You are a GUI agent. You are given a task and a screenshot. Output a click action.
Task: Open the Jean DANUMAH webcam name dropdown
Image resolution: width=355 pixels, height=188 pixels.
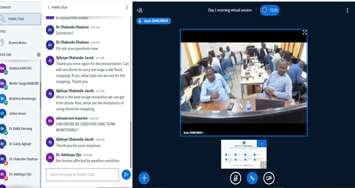click(194, 133)
